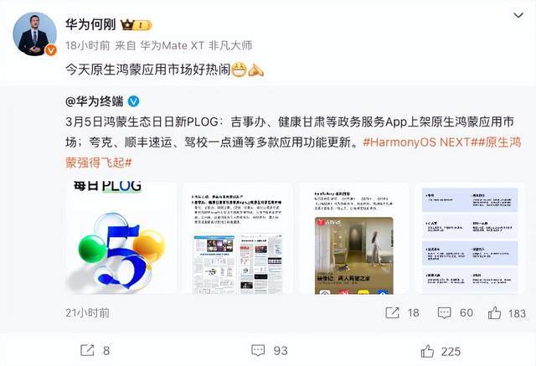Open 华为何刚 profile avatar
This screenshot has width=536, height=366.
[x=34, y=34]
